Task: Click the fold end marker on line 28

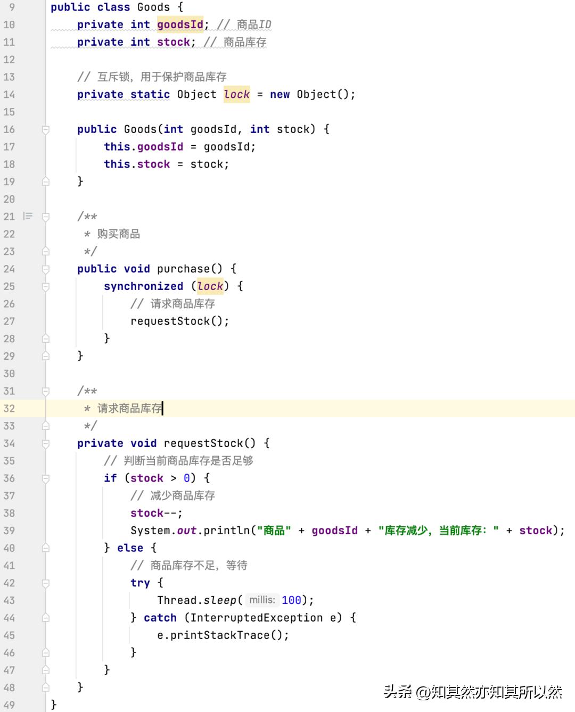Action: tap(46, 338)
